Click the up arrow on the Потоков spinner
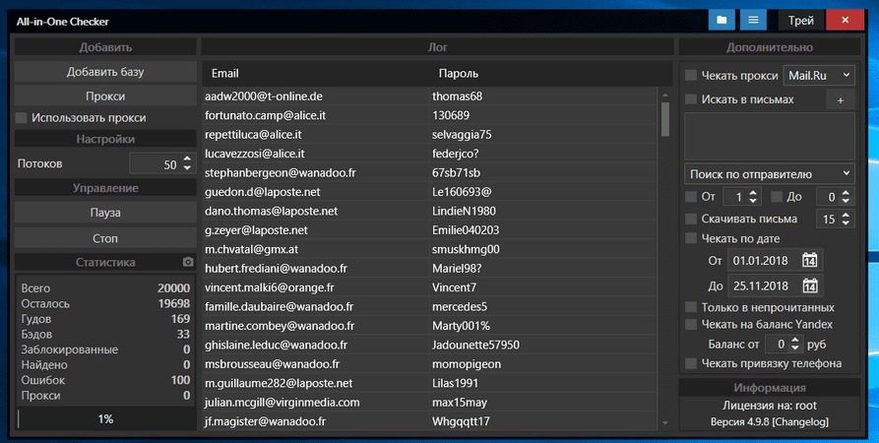The image size is (879, 443). [x=187, y=159]
